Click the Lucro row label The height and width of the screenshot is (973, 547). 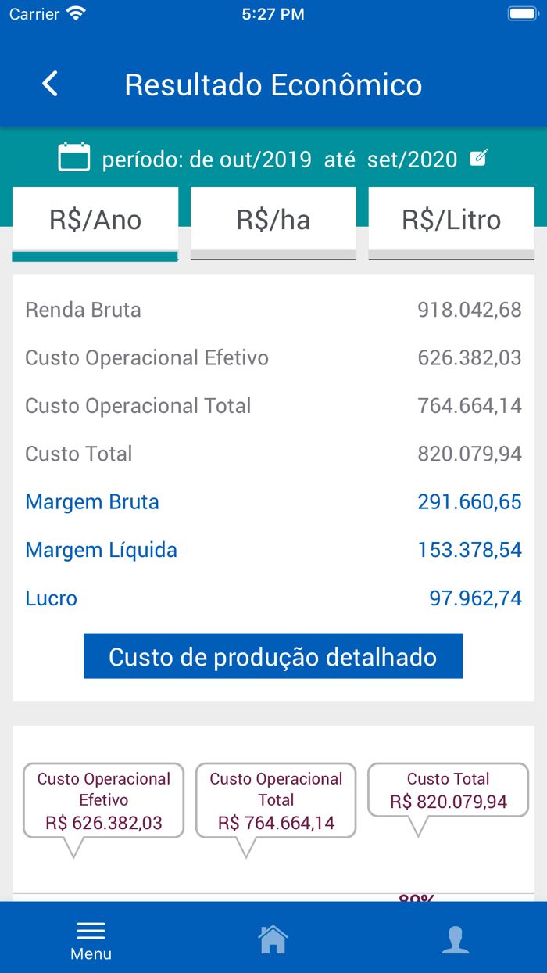[x=51, y=598]
